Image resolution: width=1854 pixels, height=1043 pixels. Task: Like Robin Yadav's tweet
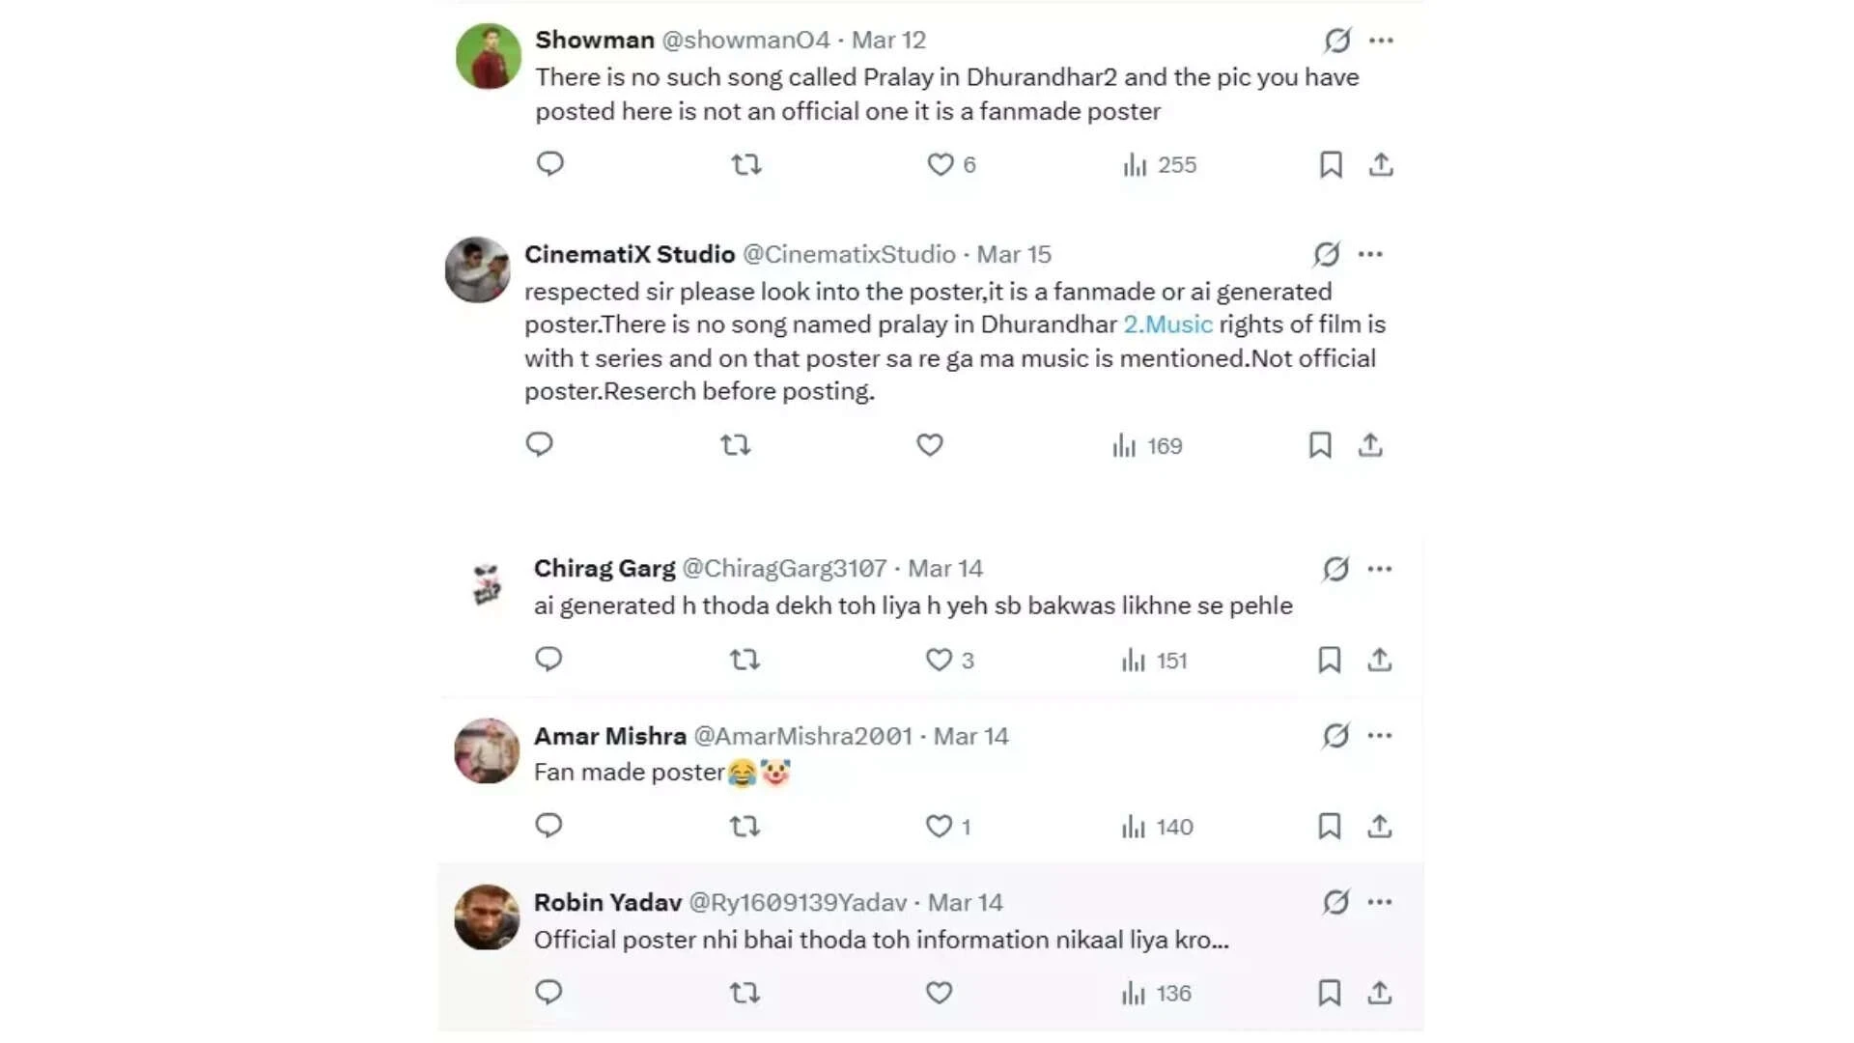pos(940,993)
